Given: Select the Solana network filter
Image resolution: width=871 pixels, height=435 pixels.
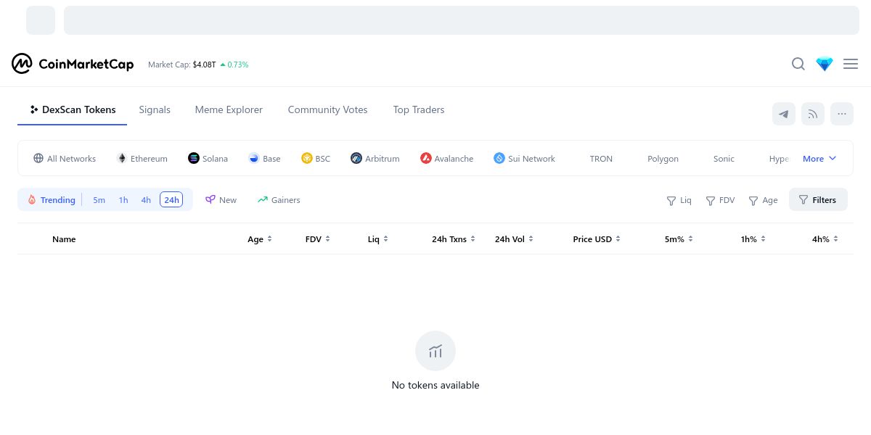Looking at the screenshot, I should (208, 158).
